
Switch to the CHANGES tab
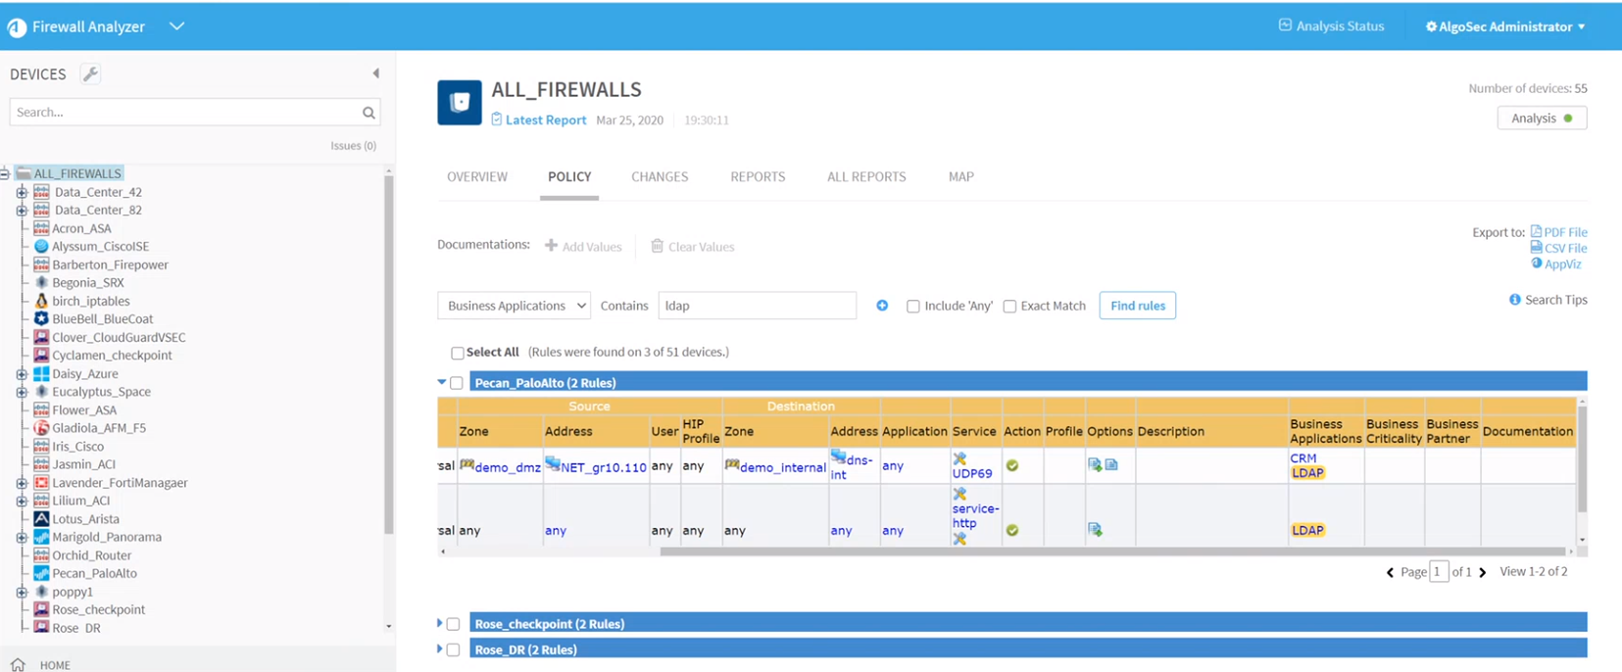coord(660,177)
